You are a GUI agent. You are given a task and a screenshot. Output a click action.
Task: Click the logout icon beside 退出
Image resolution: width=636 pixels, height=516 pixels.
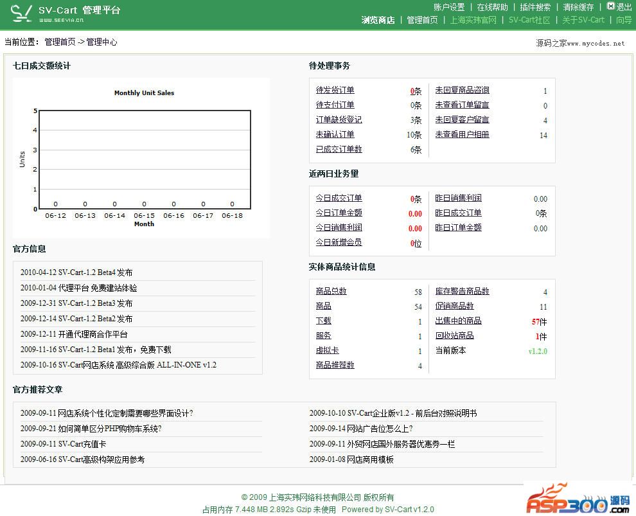(610, 6)
